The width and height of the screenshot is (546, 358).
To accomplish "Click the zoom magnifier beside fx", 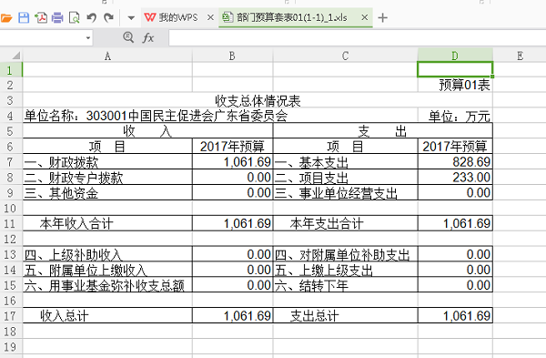I will click(128, 37).
